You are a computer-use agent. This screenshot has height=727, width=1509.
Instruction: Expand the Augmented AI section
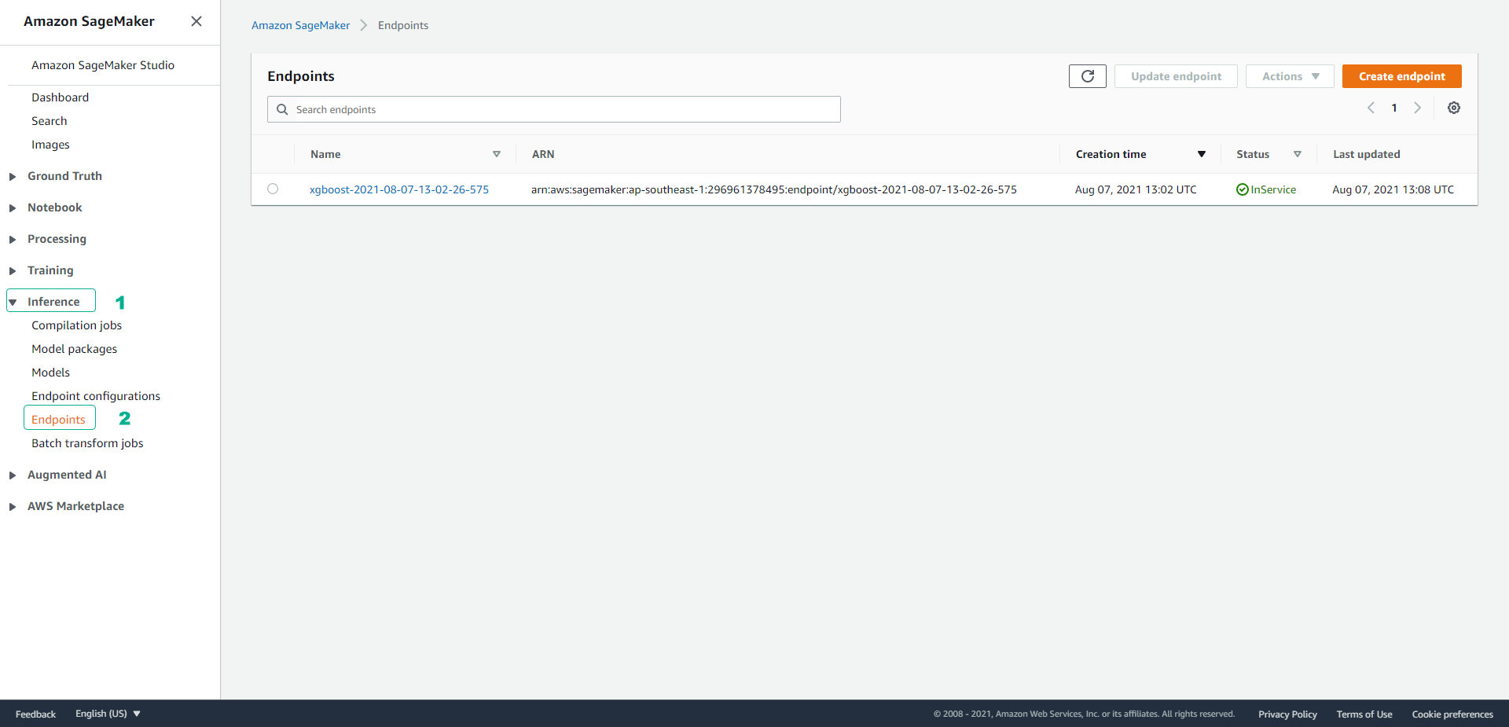(13, 475)
